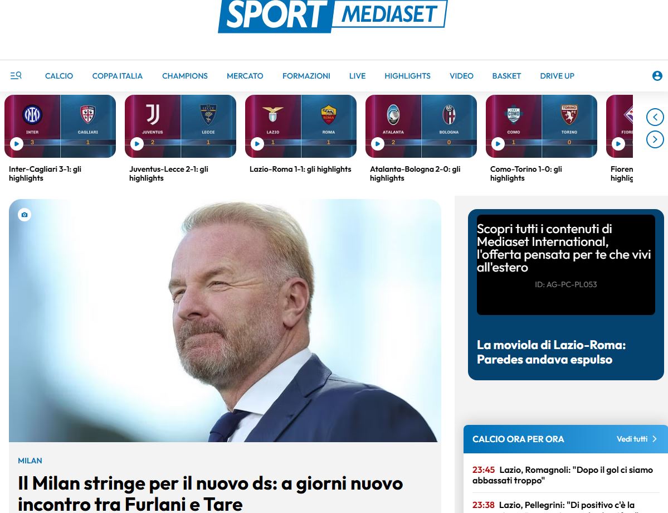
Task: Open the Milan article main photo
Action: (225, 320)
